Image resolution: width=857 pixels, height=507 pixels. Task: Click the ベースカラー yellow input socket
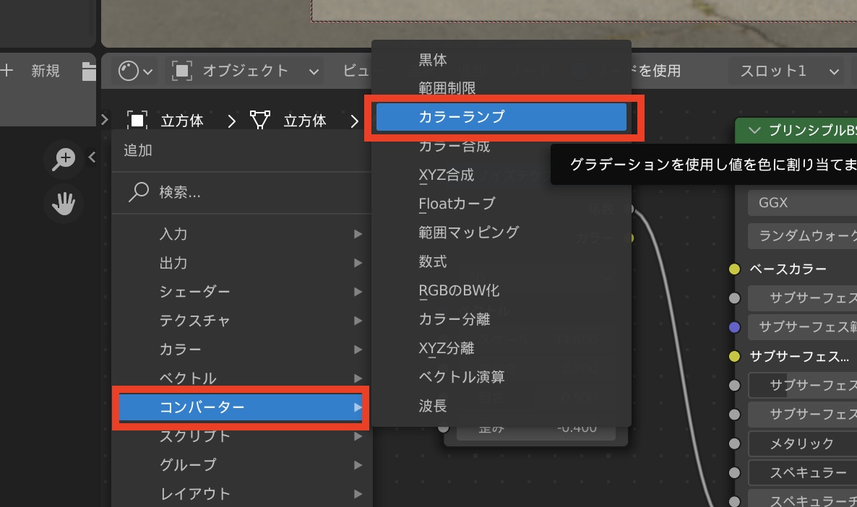(735, 269)
